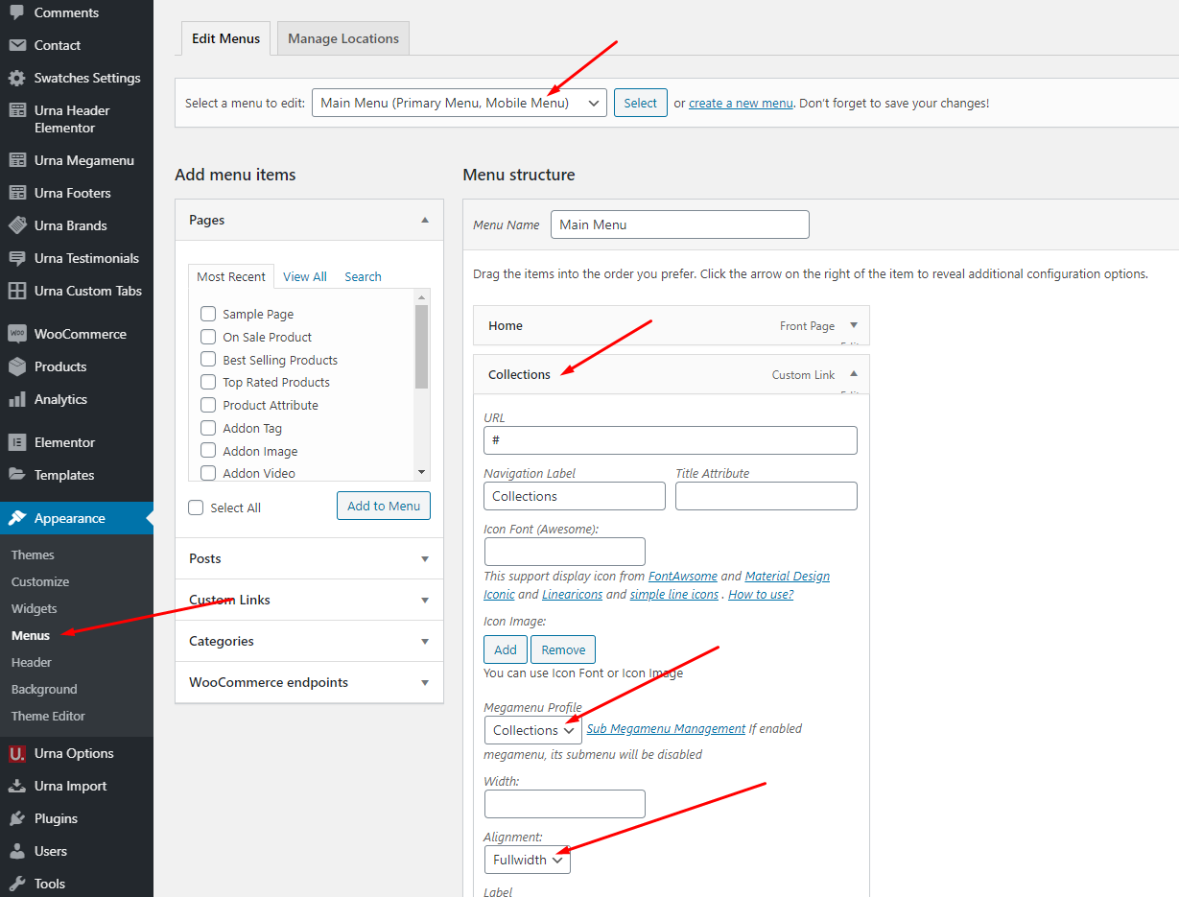Viewport: 1179px width, 897px height.
Task: Click the Urna Custom Tabs icon
Action: coord(17,291)
